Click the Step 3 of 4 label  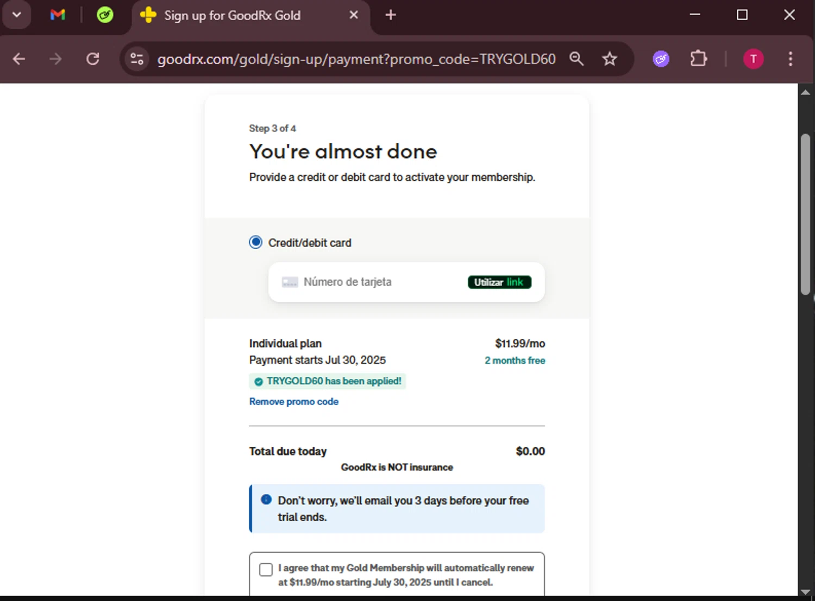click(x=272, y=129)
